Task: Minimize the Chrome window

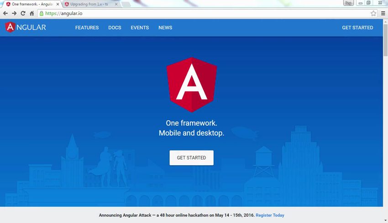Action: 361,3
